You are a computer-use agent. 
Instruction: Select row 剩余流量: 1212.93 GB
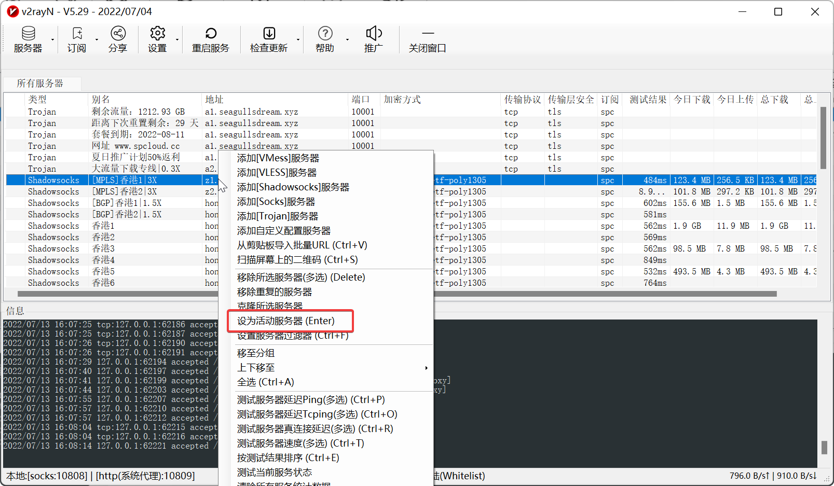[411, 112]
